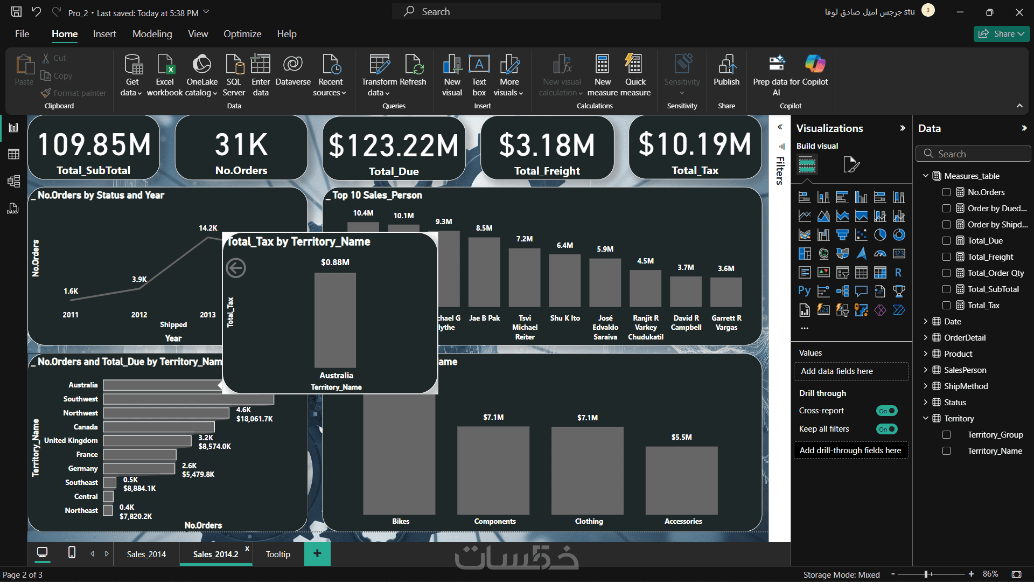The height and width of the screenshot is (582, 1034).
Task: Switch to mobile layout icon at bottom
Action: (x=72, y=552)
